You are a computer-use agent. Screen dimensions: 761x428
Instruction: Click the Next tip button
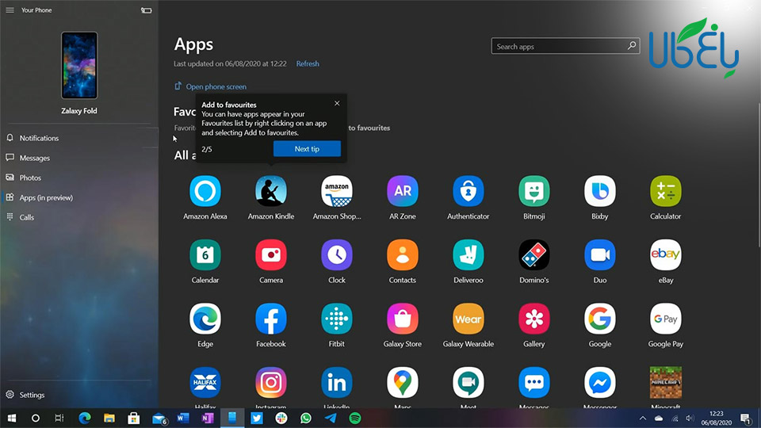[x=307, y=149]
